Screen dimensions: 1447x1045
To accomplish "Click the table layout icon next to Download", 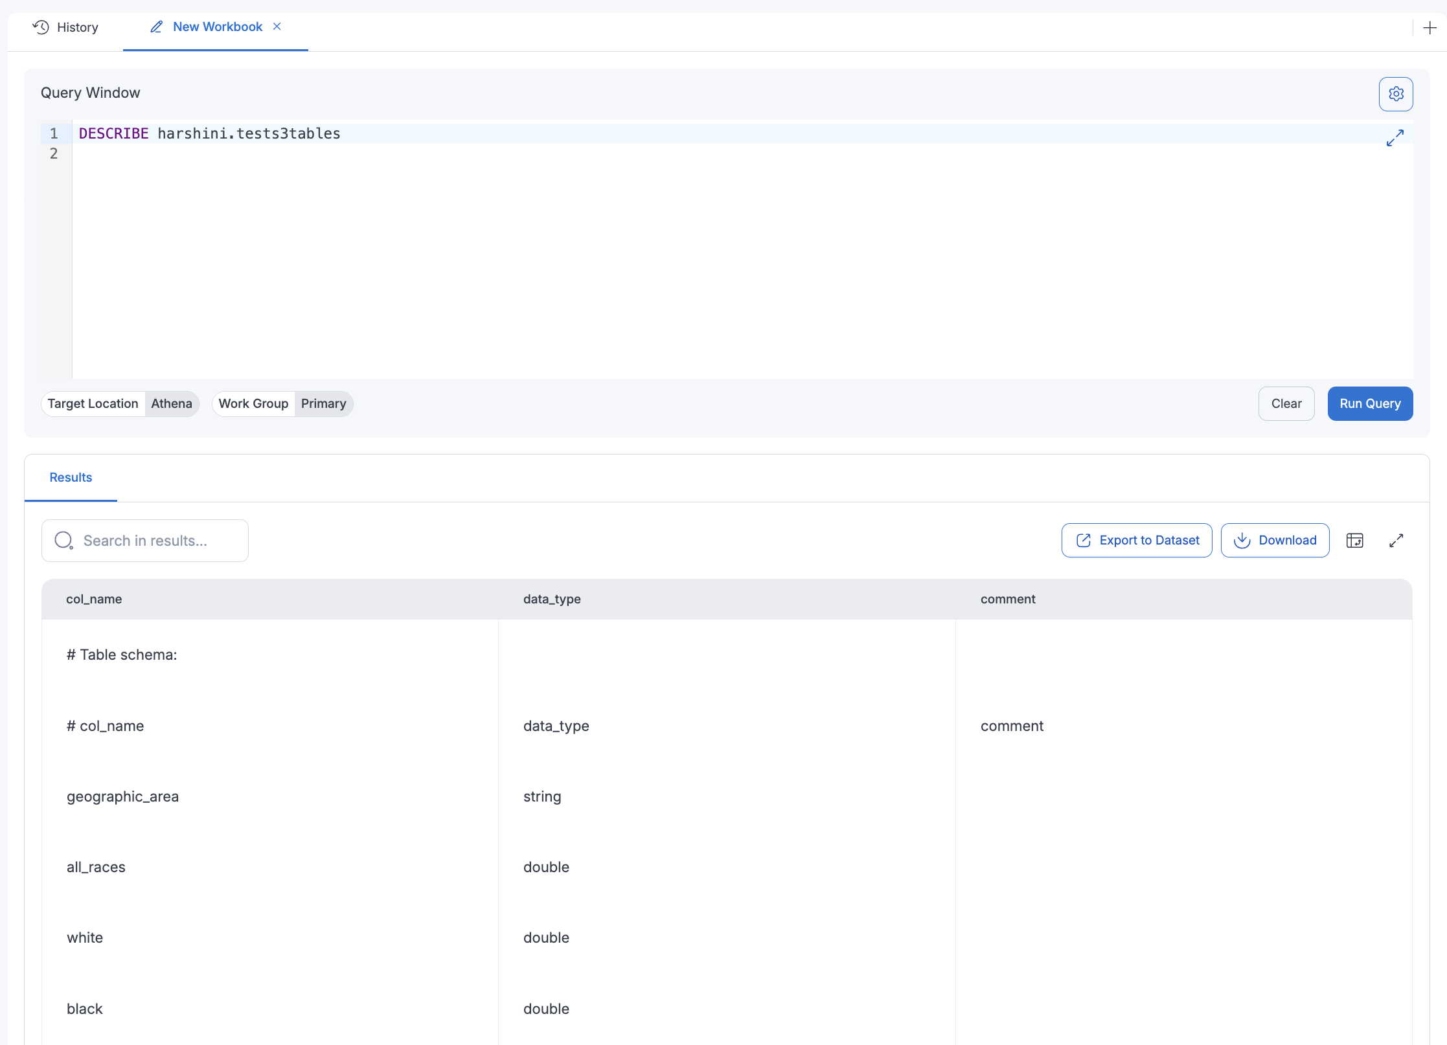I will tap(1355, 540).
